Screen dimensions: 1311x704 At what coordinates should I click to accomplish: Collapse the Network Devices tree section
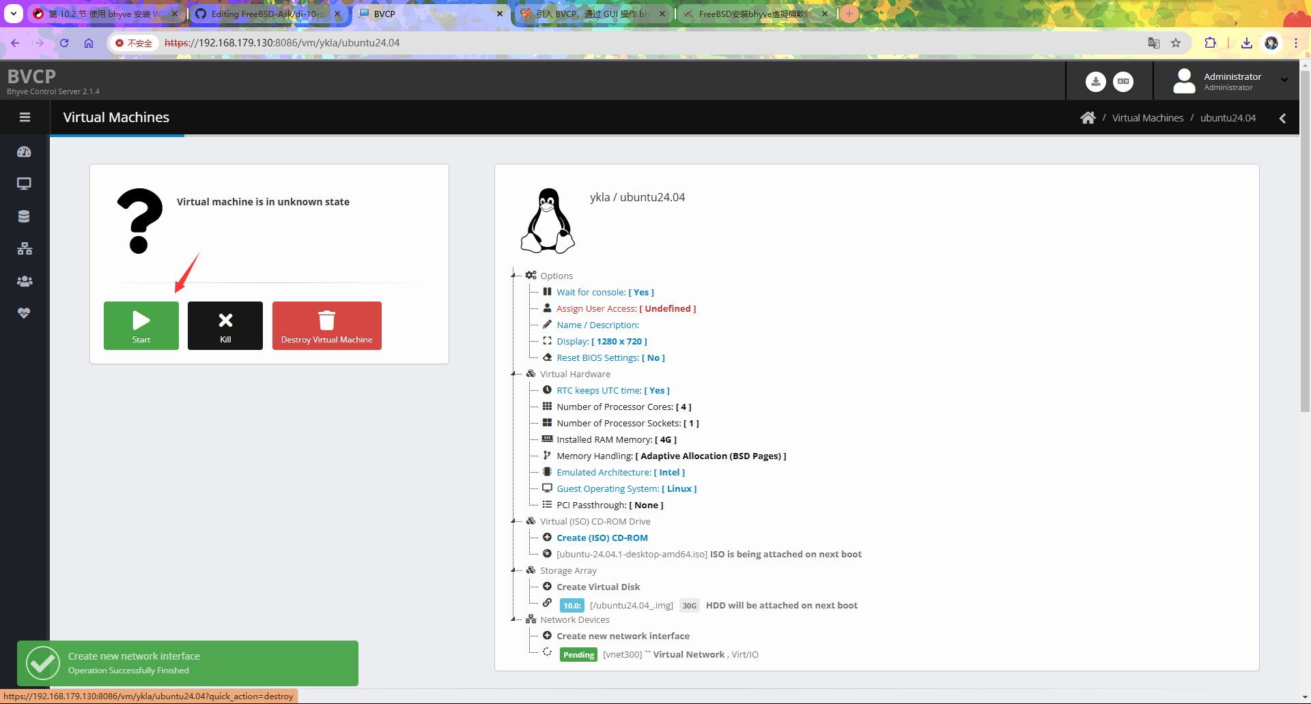pos(513,619)
